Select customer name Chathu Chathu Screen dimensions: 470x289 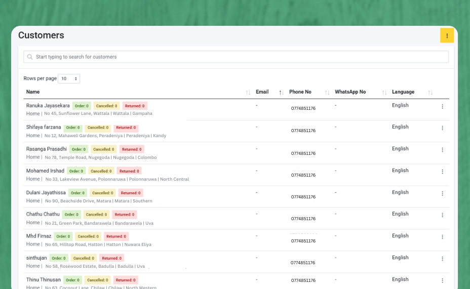(43, 214)
